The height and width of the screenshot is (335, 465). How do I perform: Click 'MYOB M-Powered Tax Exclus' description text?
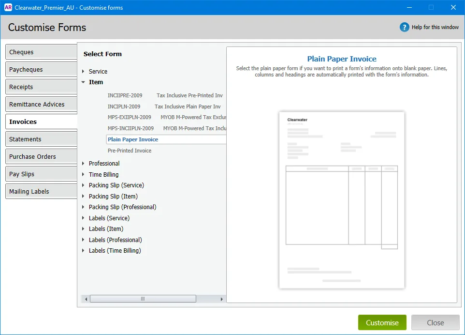coord(193,117)
